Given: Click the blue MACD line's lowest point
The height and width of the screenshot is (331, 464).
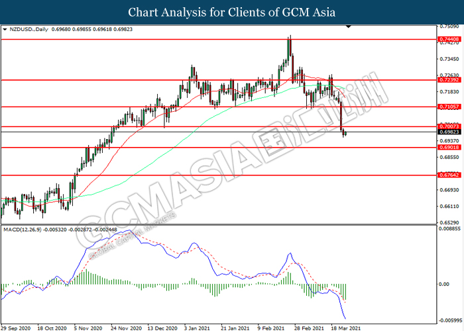Looking at the screenshot, I should click(x=346, y=319).
